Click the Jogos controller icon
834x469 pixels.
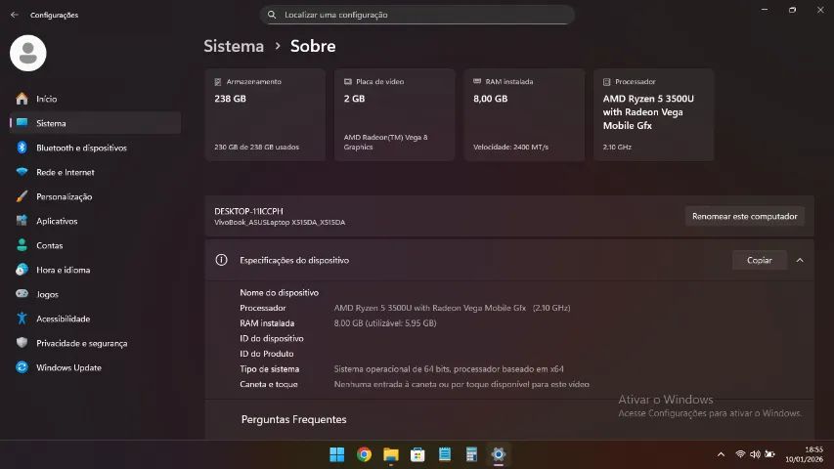point(22,293)
